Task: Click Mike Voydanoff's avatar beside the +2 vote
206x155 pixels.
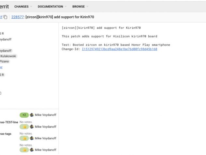Action: tap(32, 115)
